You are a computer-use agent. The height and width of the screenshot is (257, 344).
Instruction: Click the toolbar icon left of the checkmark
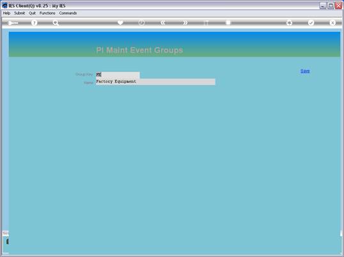click(290, 22)
